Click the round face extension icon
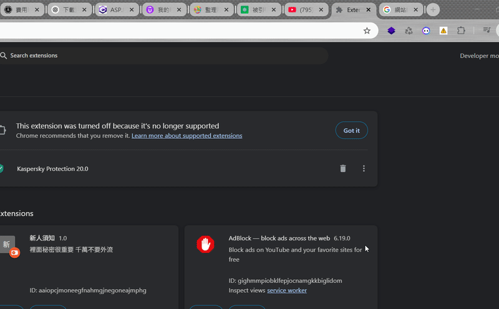Screen dimensions: 499x309 [x=426, y=31]
